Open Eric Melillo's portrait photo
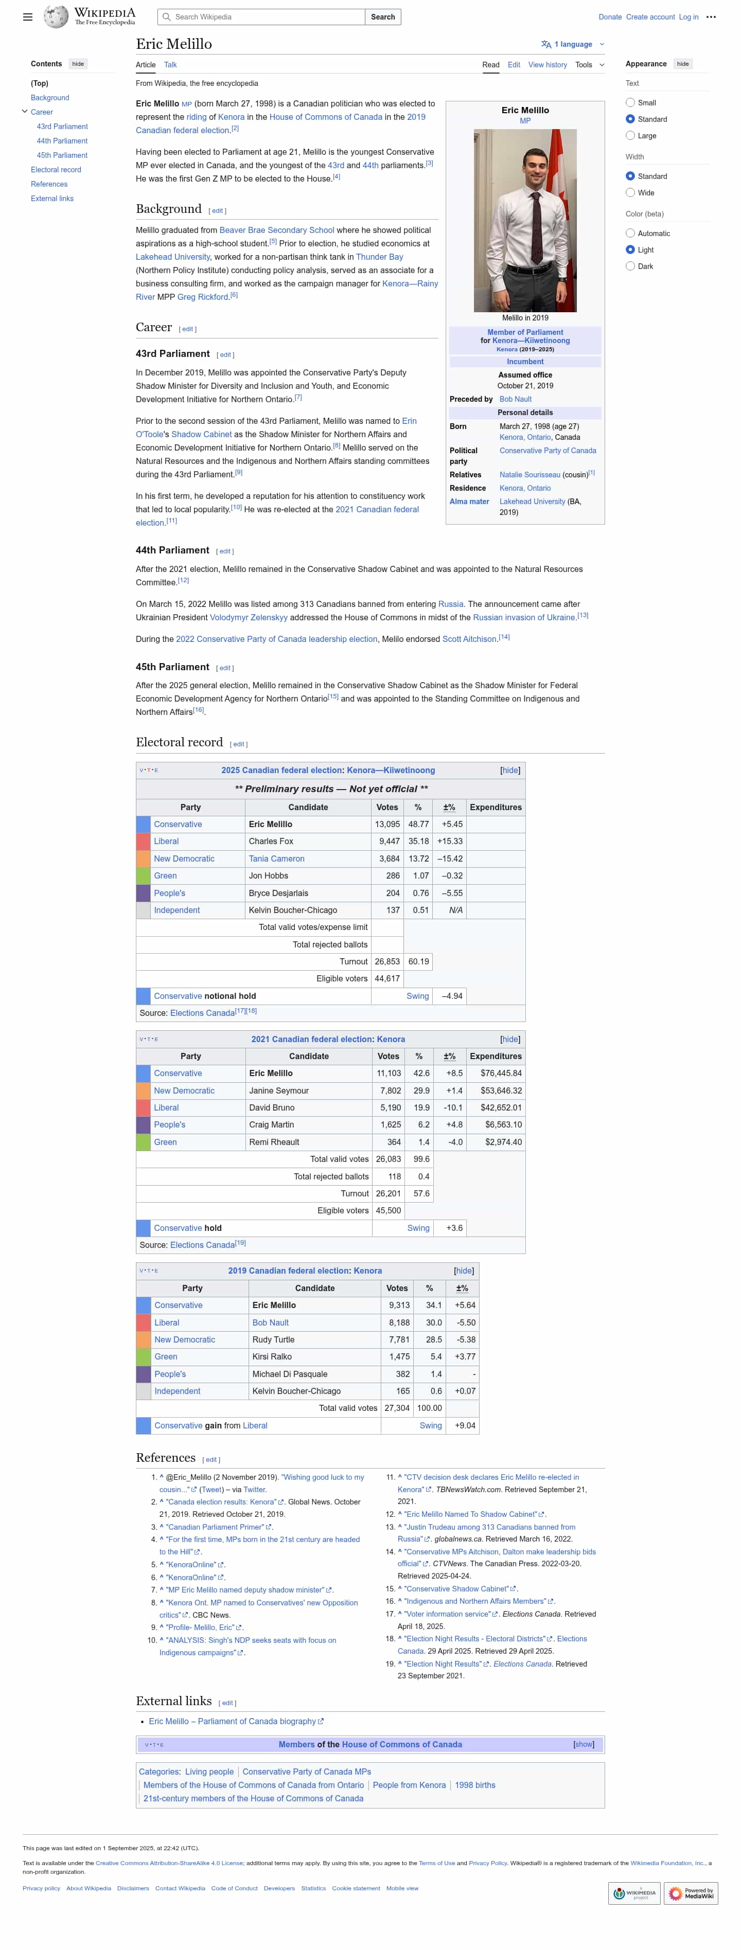Viewport: 741px width, 1950px height. click(x=524, y=220)
